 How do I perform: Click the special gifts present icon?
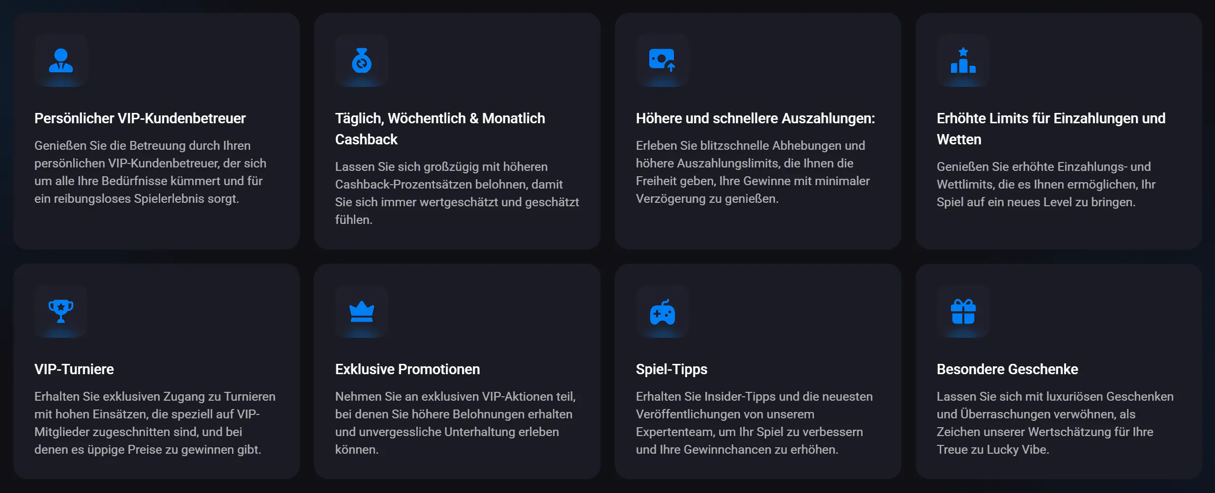point(963,311)
